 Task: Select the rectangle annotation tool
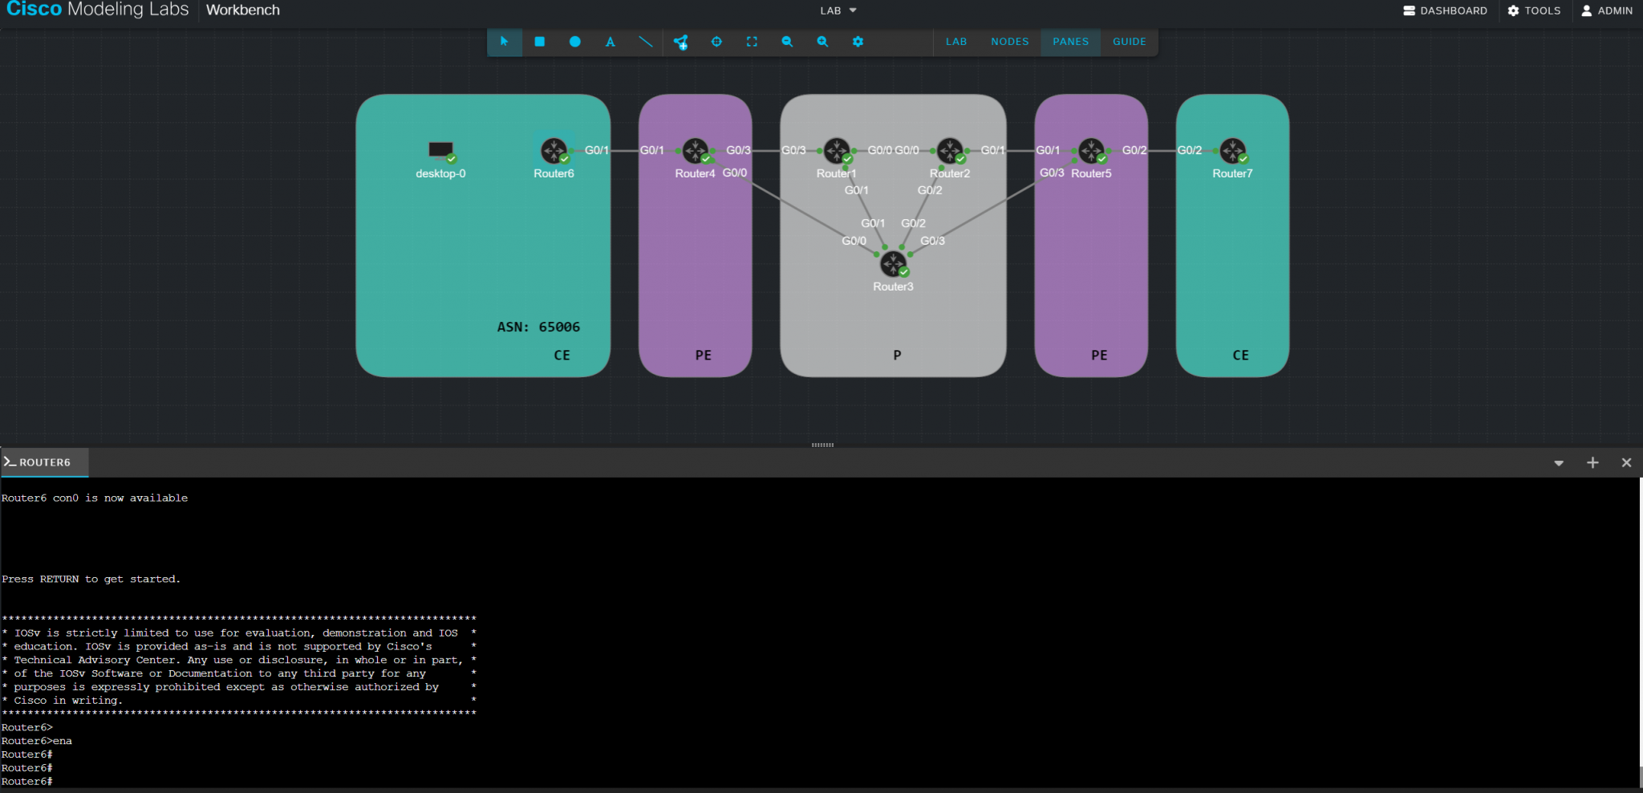(540, 42)
